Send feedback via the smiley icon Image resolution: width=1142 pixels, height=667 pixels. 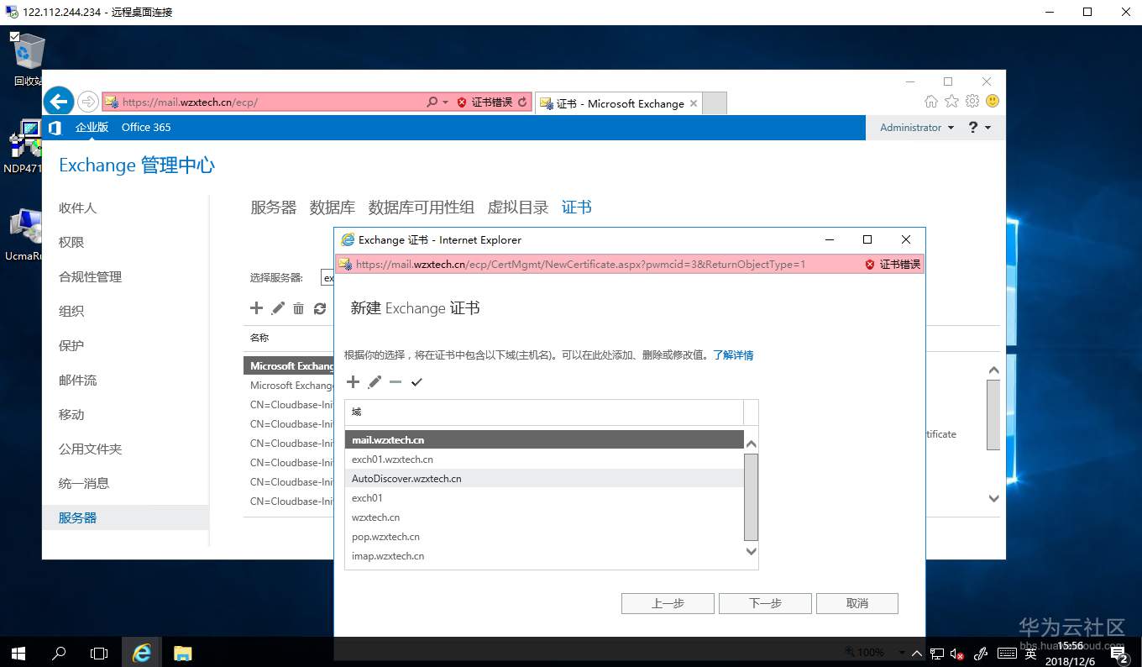pyautogui.click(x=992, y=101)
